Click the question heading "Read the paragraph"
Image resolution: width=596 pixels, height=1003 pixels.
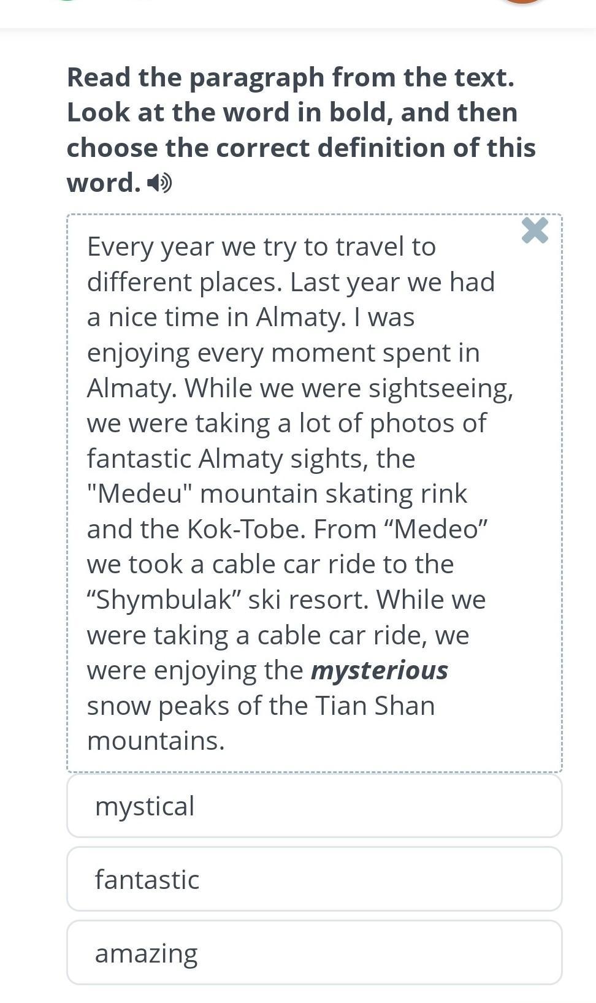289,77
